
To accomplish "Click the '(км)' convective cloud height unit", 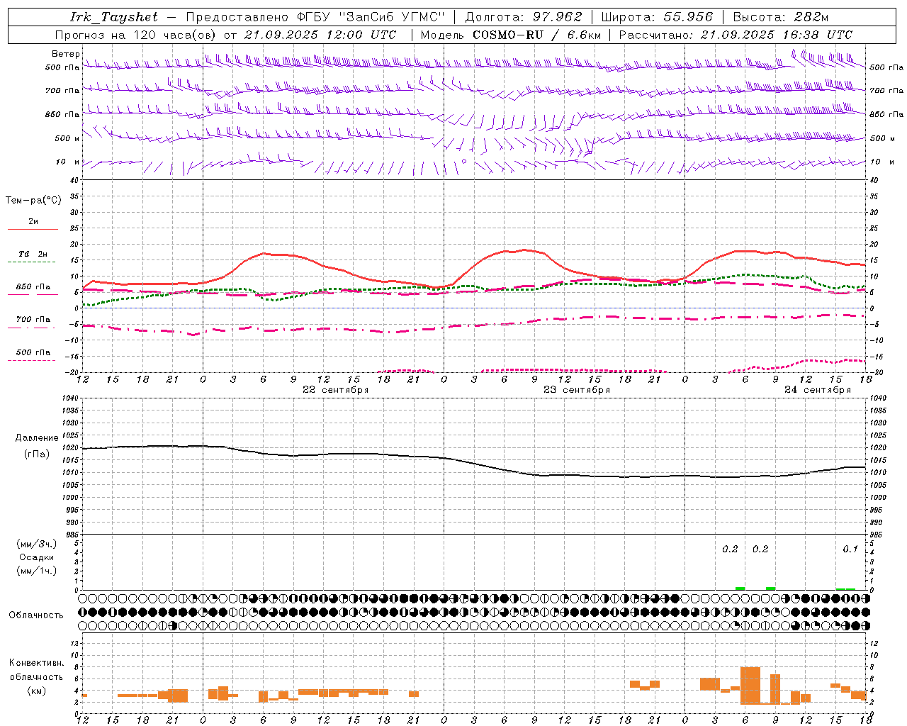I will 37,691.
